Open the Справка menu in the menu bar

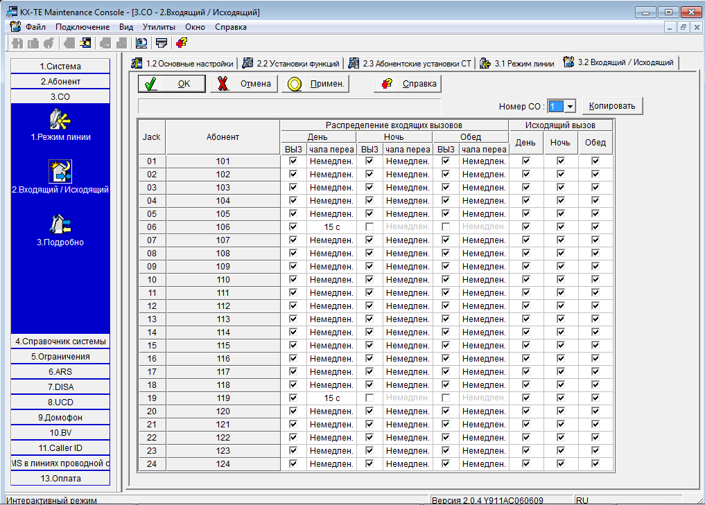pos(231,27)
